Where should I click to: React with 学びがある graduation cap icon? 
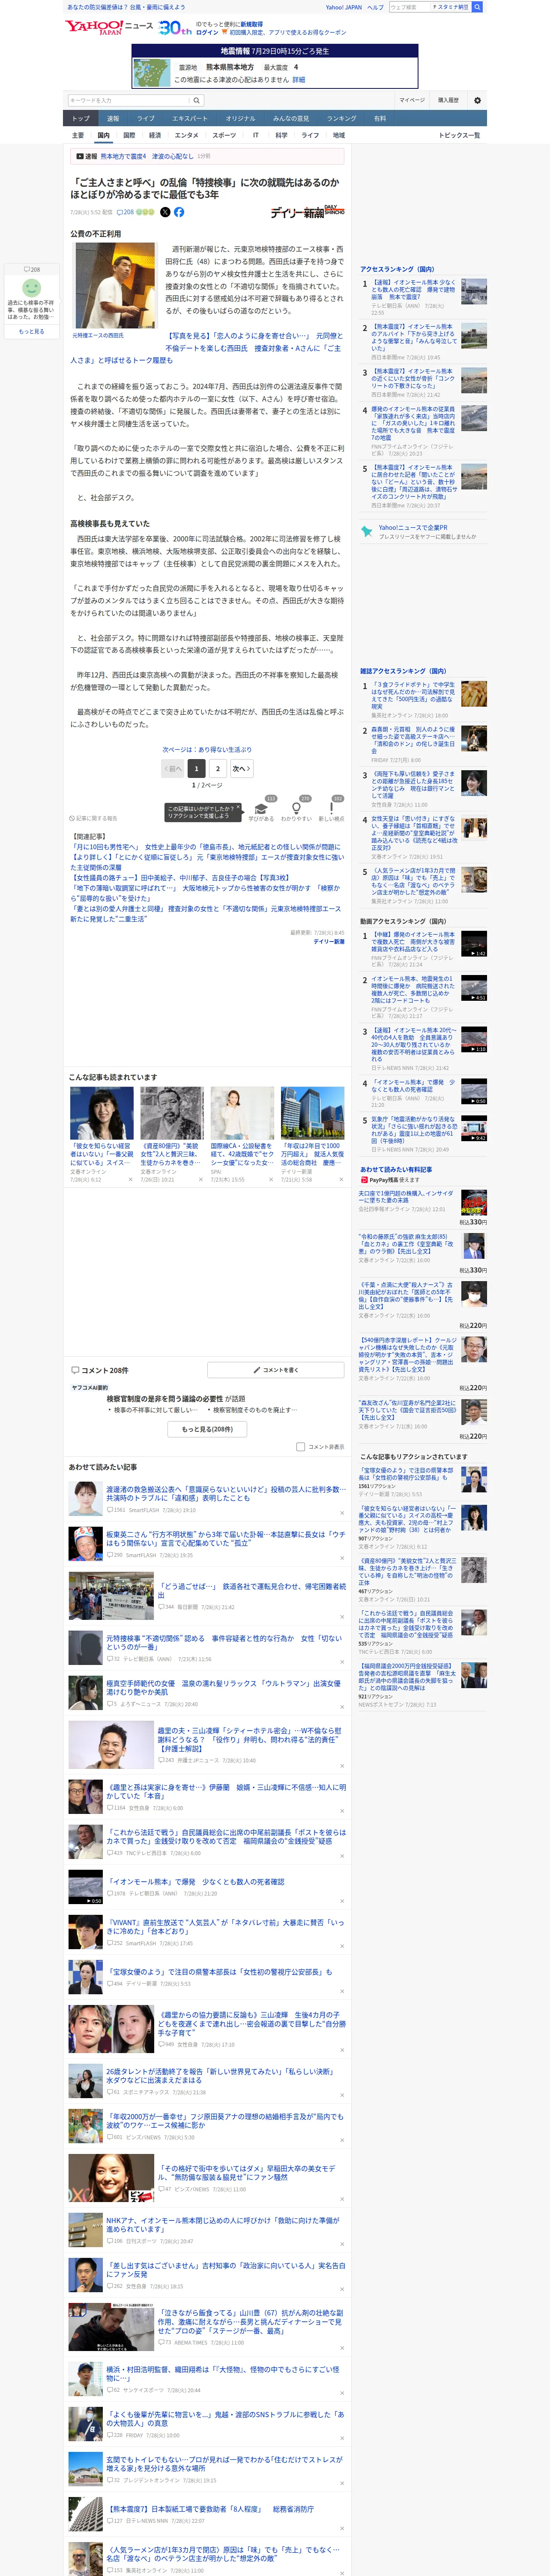point(262,809)
